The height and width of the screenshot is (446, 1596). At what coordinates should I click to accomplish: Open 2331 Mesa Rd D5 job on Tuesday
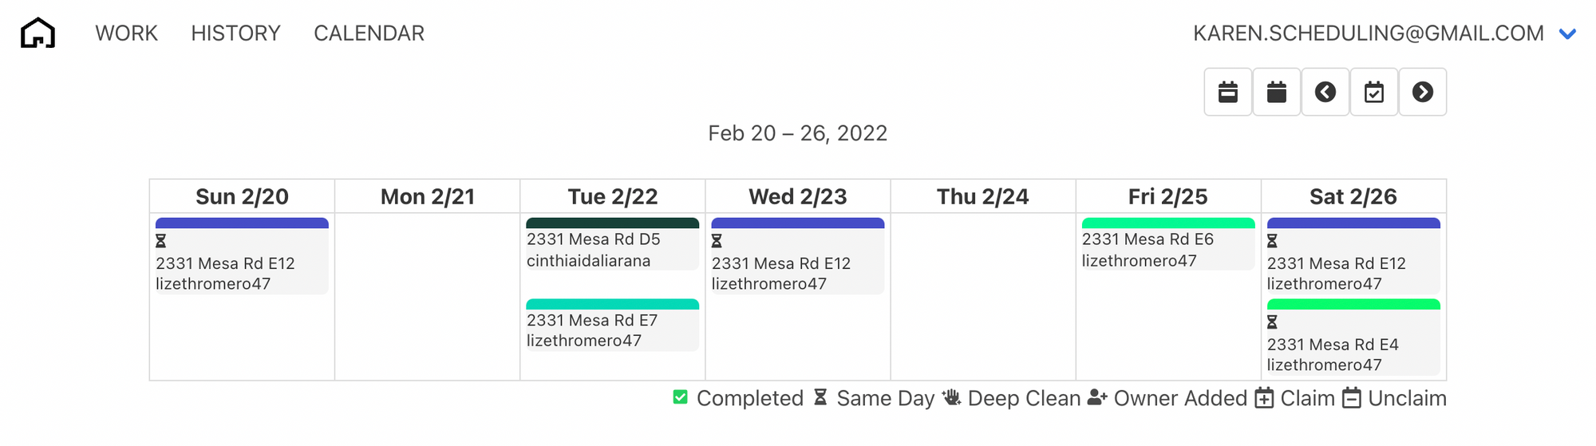click(613, 244)
